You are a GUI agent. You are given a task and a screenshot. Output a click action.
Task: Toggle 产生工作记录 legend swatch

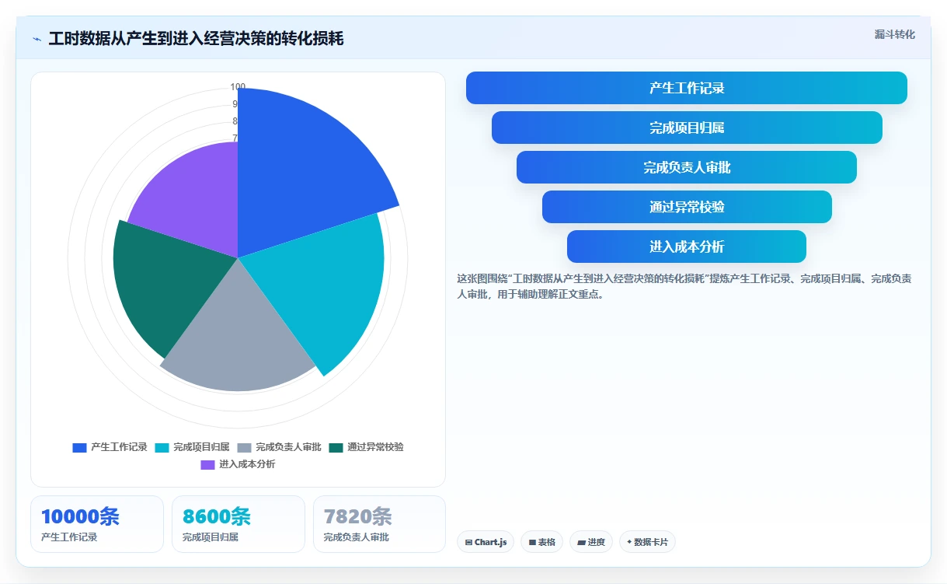(x=79, y=447)
